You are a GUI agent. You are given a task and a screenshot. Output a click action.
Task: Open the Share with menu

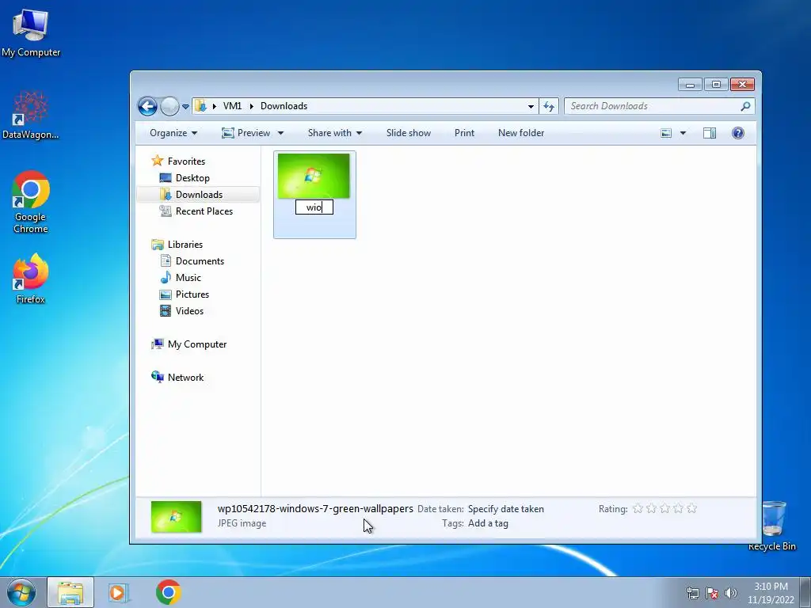(x=335, y=133)
